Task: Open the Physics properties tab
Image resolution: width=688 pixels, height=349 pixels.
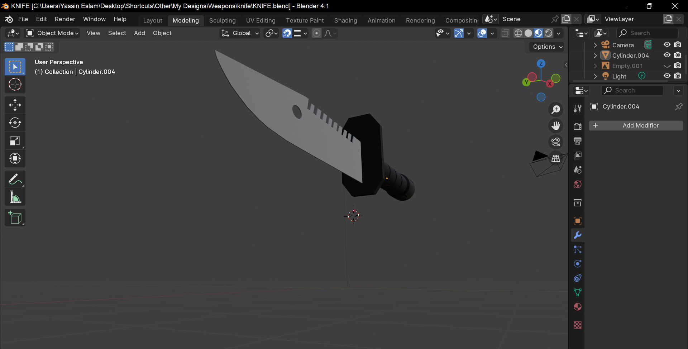Action: click(578, 264)
